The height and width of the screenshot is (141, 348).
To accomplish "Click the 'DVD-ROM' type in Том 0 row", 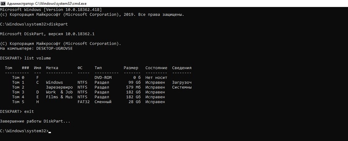I will [x=103, y=77].
